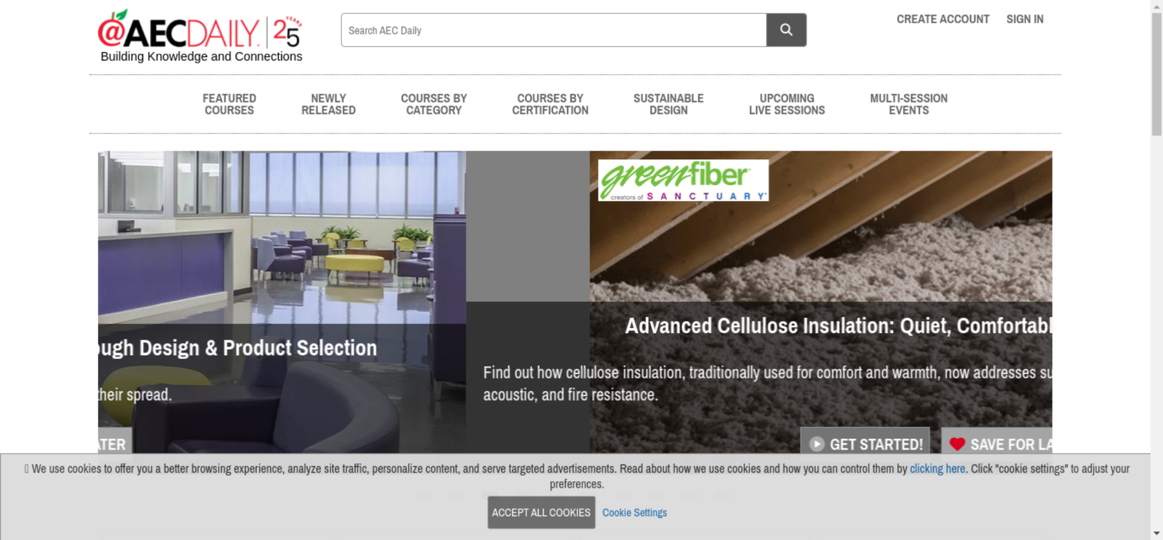The height and width of the screenshot is (540, 1163).
Task: Go to Upcoming Live Sessions
Action: coord(787,105)
